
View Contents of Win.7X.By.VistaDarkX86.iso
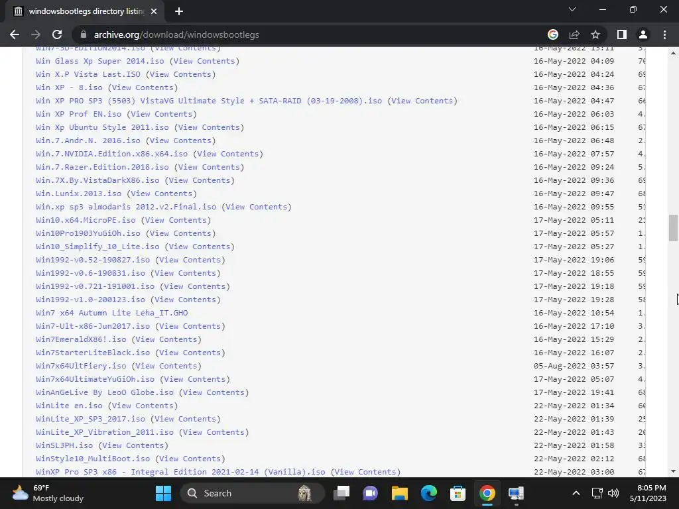(200, 180)
